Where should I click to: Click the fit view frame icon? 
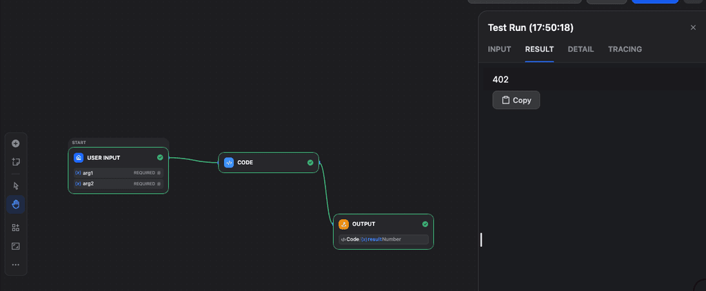pos(16,245)
